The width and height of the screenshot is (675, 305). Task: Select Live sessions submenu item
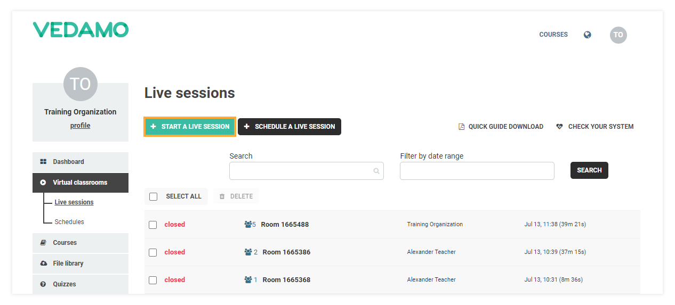pyautogui.click(x=74, y=202)
